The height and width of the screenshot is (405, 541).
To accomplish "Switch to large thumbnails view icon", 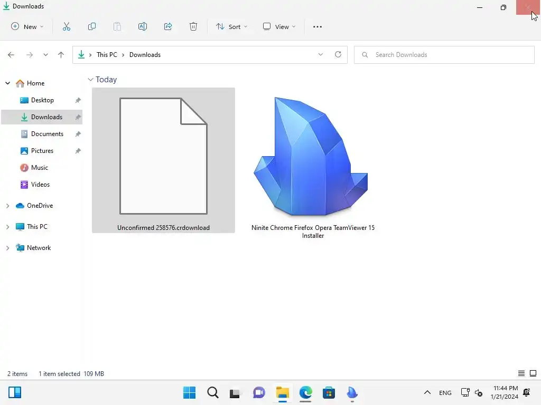I will pos(533,373).
